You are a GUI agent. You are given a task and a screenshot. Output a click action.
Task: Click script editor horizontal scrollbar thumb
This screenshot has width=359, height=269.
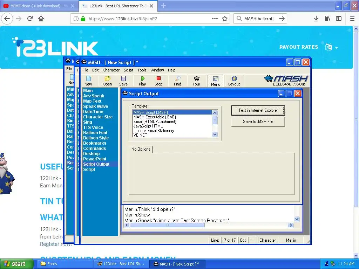coord(167,225)
